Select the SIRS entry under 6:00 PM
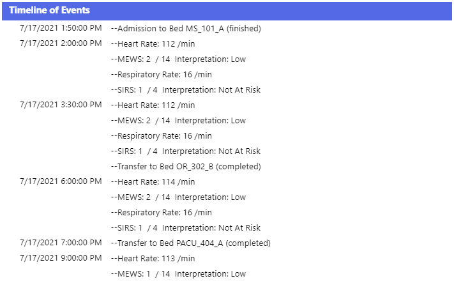This screenshot has height=283, width=454. [x=186, y=228]
